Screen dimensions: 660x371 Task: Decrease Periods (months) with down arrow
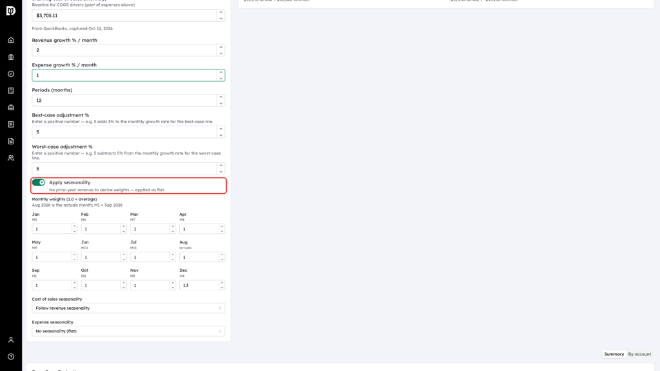(221, 104)
